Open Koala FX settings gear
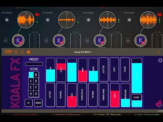Screen dimensions: 163x122 coord(160,60)
